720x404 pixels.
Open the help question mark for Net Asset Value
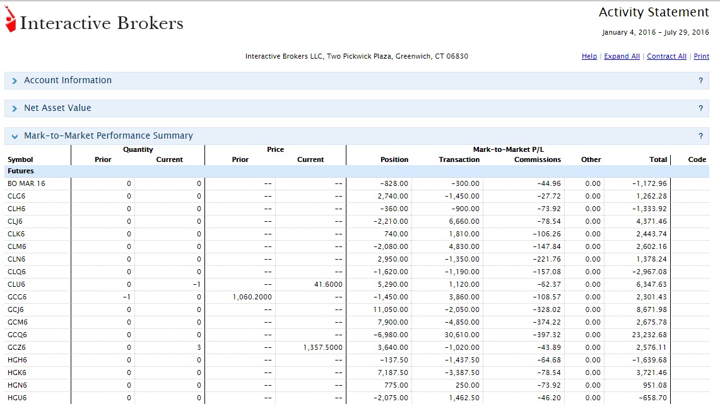pos(700,108)
